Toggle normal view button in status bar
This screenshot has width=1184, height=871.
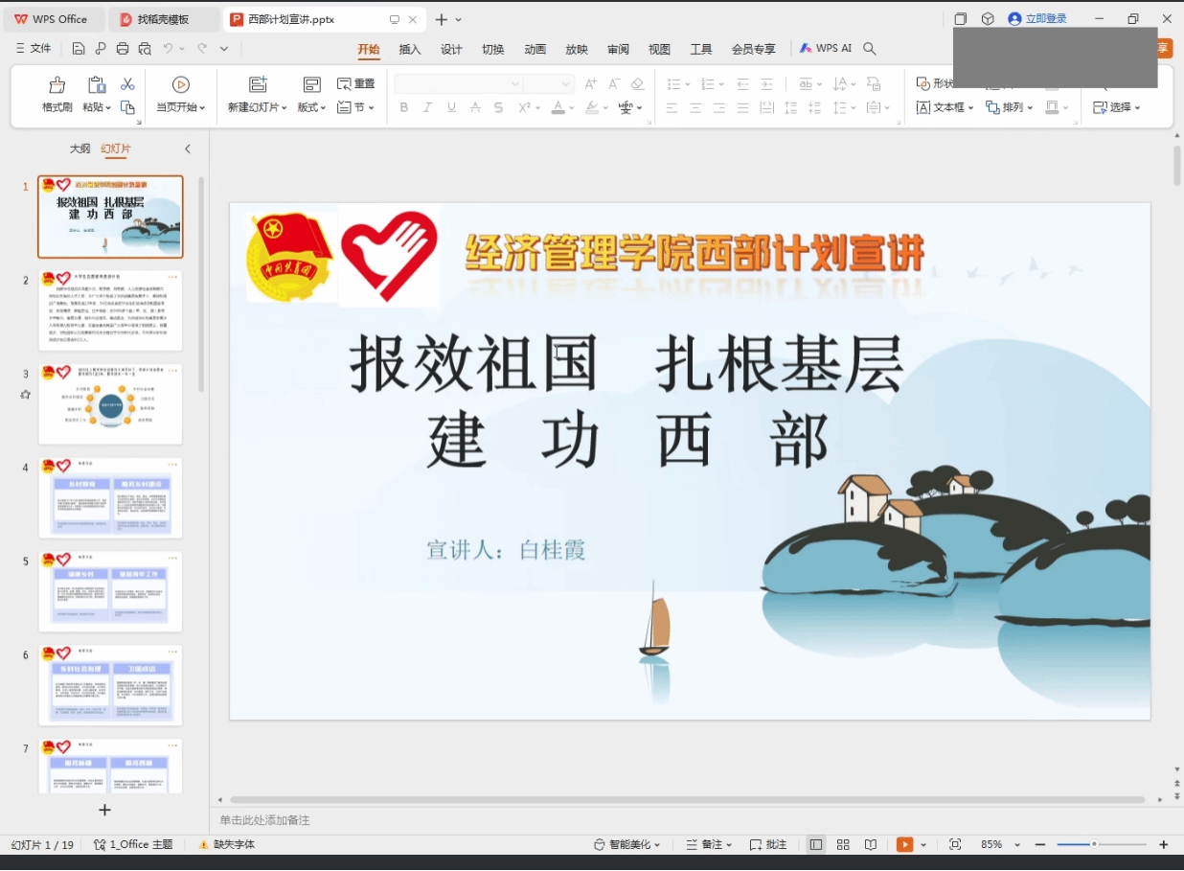pyautogui.click(x=816, y=844)
